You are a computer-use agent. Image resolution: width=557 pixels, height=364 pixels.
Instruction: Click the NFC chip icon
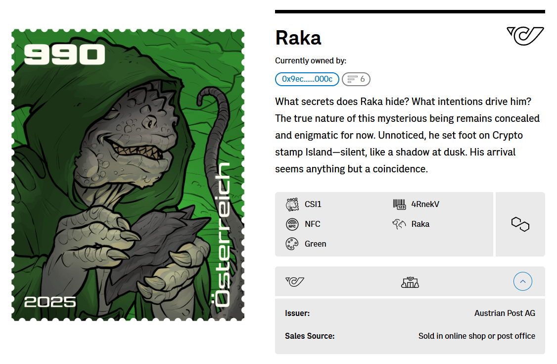tap(292, 224)
